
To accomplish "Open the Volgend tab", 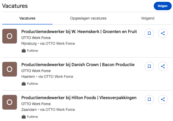I will point(148,18).
